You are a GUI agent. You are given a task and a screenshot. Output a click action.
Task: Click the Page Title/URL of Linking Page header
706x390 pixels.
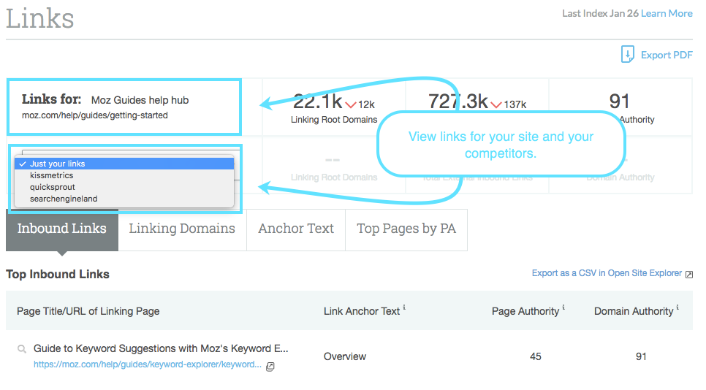coord(88,311)
